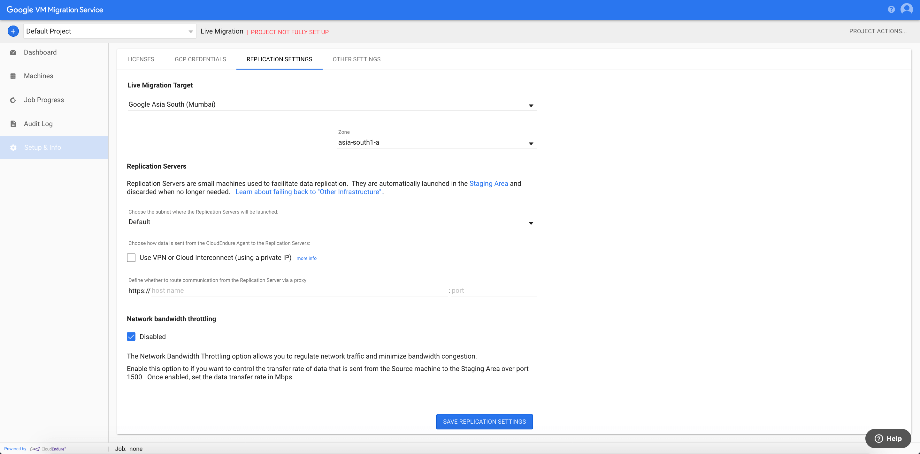Open the user account avatar icon

[907, 9]
